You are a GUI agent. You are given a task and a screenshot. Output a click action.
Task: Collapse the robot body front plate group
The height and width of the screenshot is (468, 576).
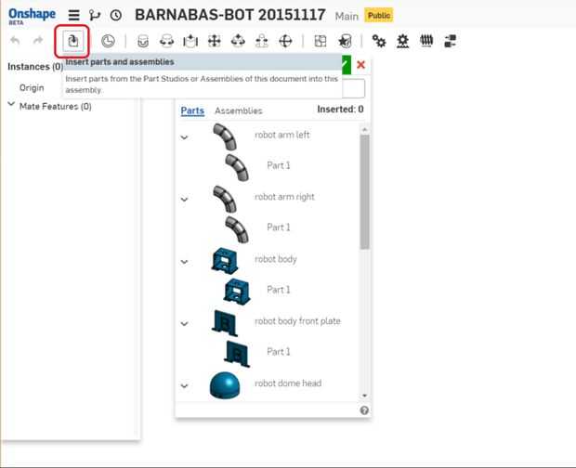pos(184,324)
